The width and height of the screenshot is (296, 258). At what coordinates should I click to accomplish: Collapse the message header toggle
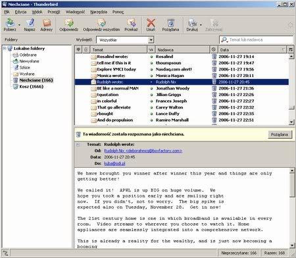point(78,145)
